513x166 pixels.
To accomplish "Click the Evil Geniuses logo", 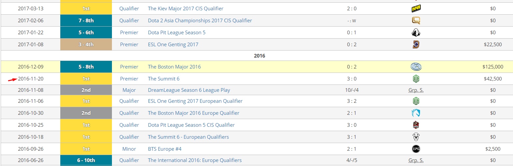I will point(416,67).
